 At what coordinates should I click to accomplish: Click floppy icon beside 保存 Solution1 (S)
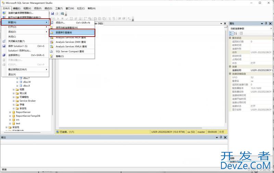pyautogui.click(x=4, y=46)
